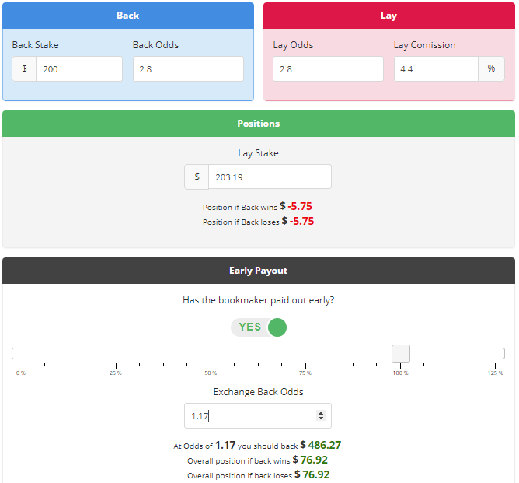Focus the Back Stake input field
This screenshot has height=483, width=519.
tap(78, 69)
